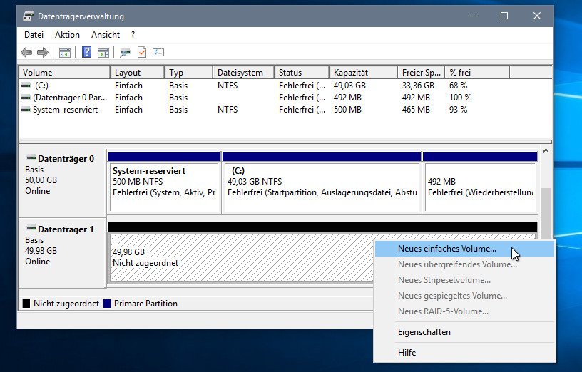The width and height of the screenshot is (582, 372).
Task: Click the Datenträger 0 label
Action: [66, 159]
